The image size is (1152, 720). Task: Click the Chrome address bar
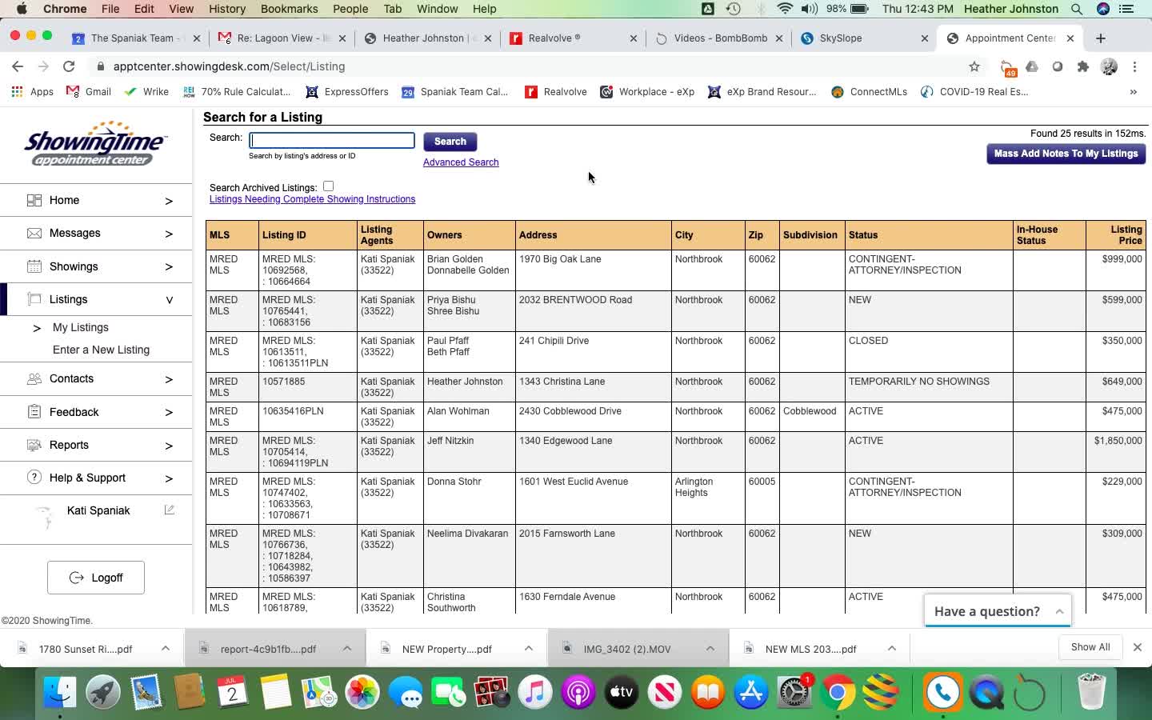(528, 66)
